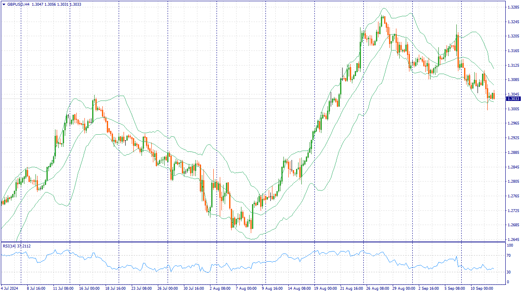
Task: Click RSI scale level 100
Action: pyautogui.click(x=510, y=246)
